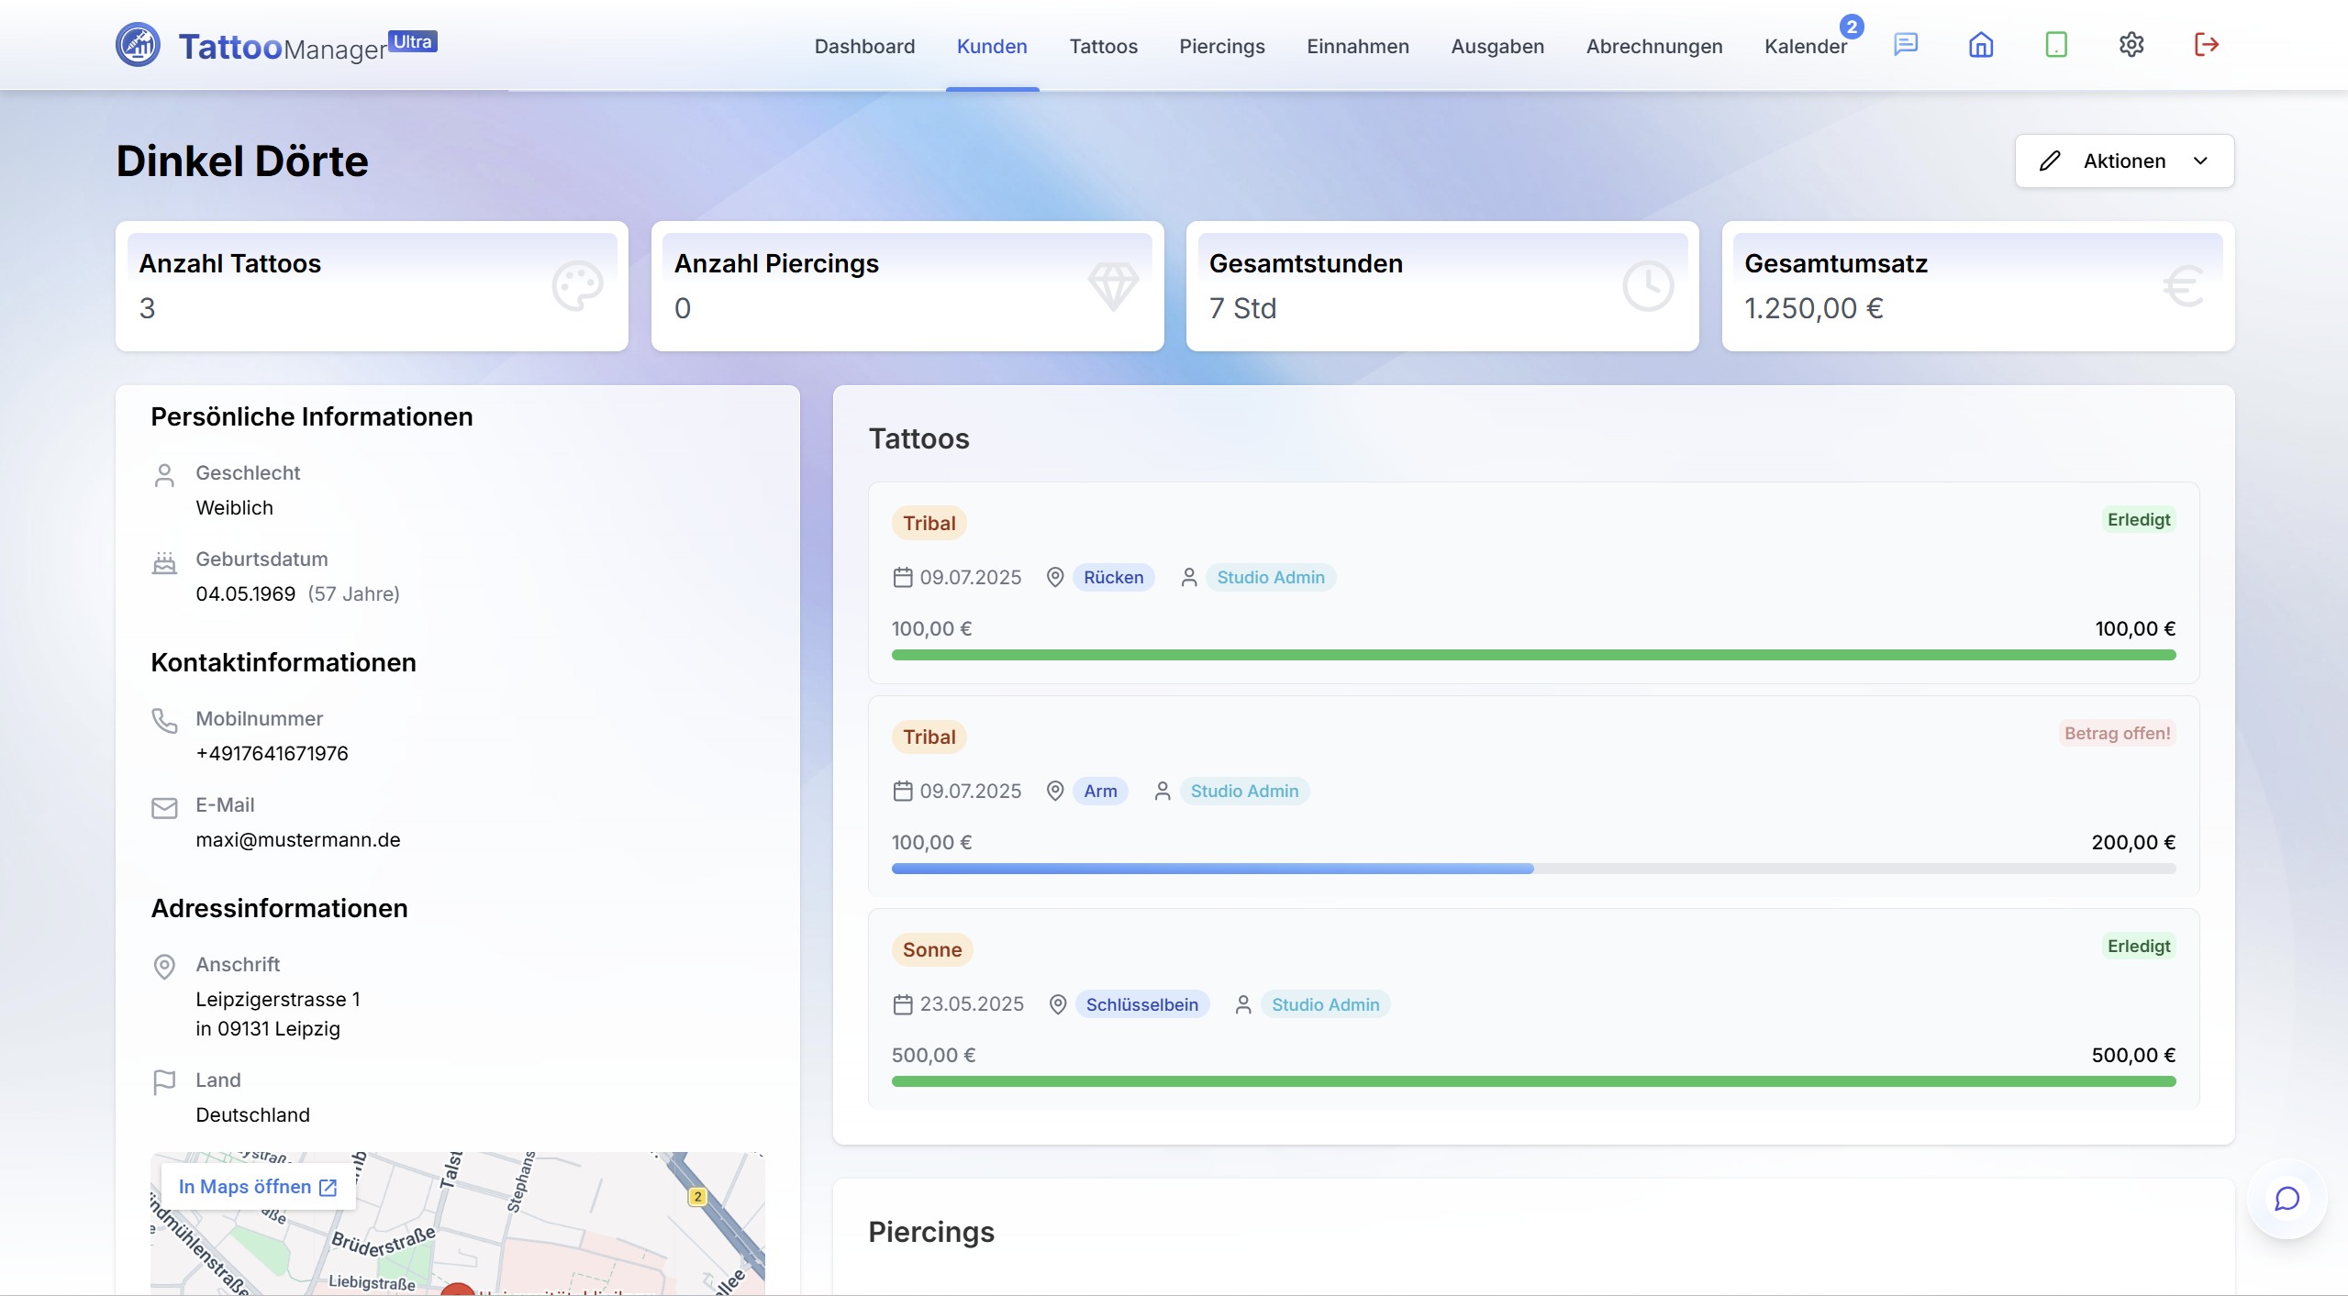Log out using the red exit icon
This screenshot has height=1296, width=2348.
coord(2207,44)
